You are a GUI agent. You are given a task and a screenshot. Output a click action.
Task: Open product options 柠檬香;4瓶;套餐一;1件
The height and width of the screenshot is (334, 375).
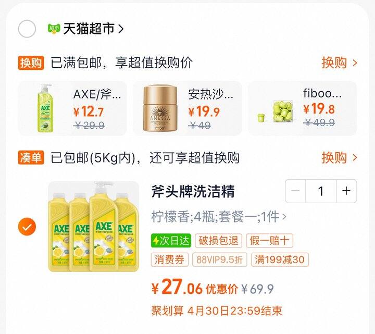point(219,217)
